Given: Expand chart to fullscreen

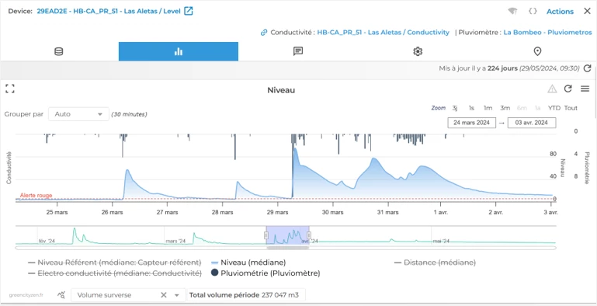Looking at the screenshot, I should tap(10, 89).
